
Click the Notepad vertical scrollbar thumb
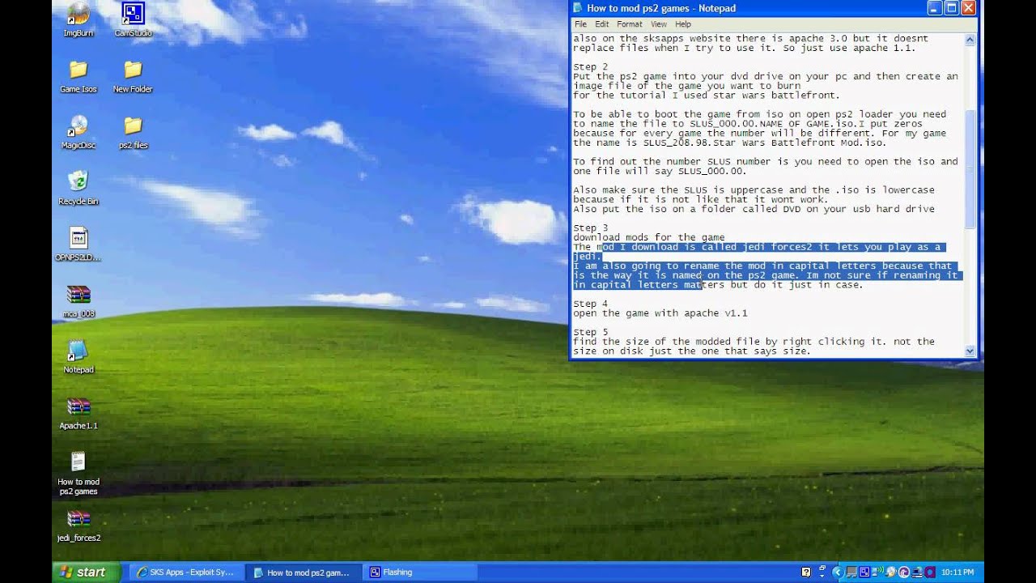click(970, 168)
